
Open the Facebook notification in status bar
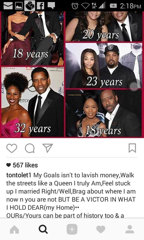coord(41,6)
